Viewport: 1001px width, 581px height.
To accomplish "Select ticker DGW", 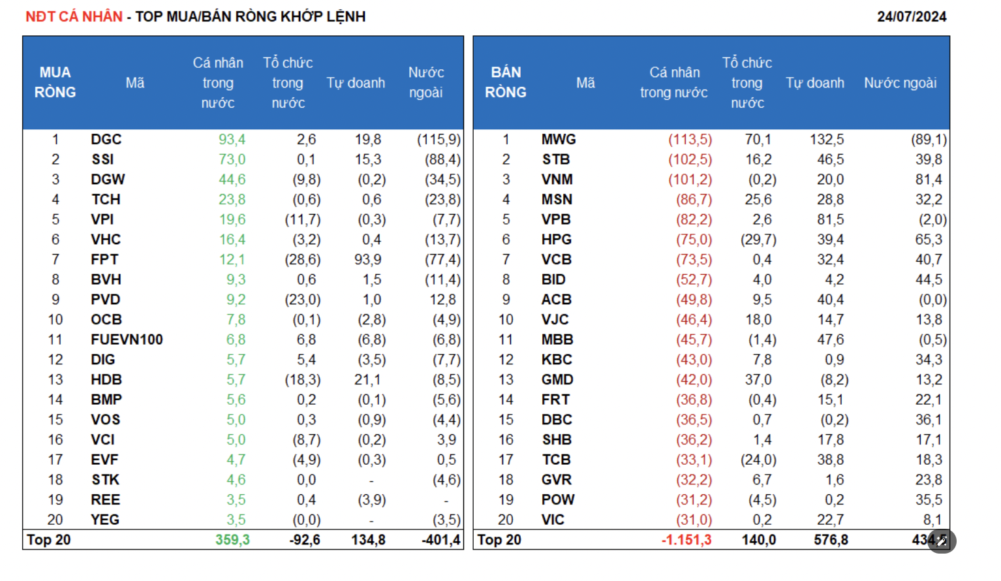I will [108, 180].
